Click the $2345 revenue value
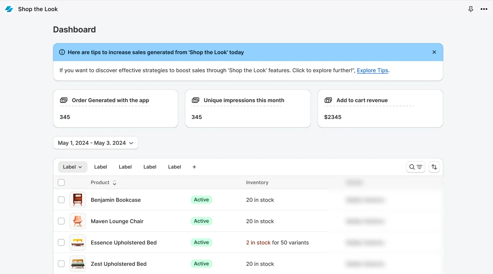The height and width of the screenshot is (274, 493). coord(333,117)
